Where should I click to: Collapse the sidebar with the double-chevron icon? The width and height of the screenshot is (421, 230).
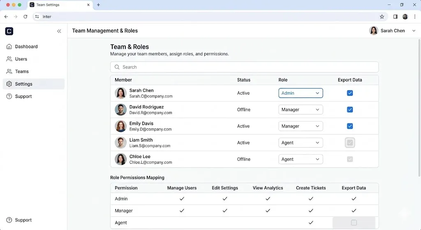click(59, 31)
